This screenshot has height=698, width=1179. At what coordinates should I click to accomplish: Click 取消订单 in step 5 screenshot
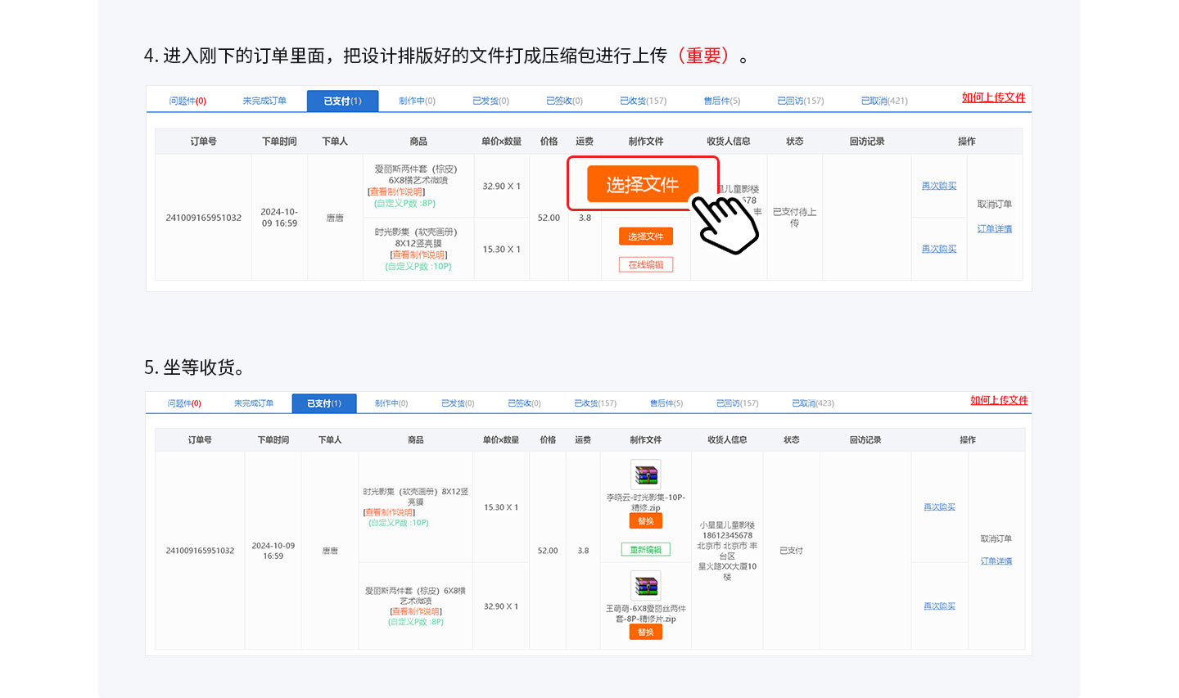[996, 538]
